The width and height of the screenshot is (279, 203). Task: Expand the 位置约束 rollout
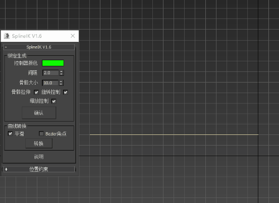39,169
